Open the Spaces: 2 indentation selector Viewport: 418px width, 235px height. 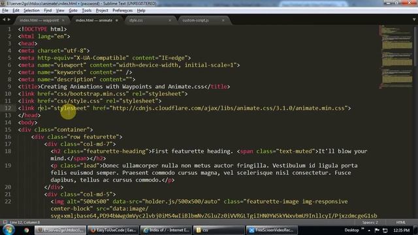[370, 222]
